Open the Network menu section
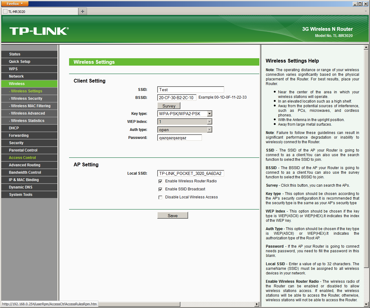Image resolution: width=370 pixels, height=308 pixels. [x=29, y=76]
